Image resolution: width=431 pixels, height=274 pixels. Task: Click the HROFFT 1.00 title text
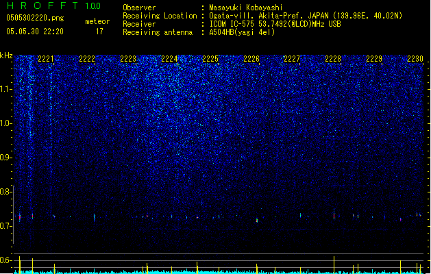54,5
